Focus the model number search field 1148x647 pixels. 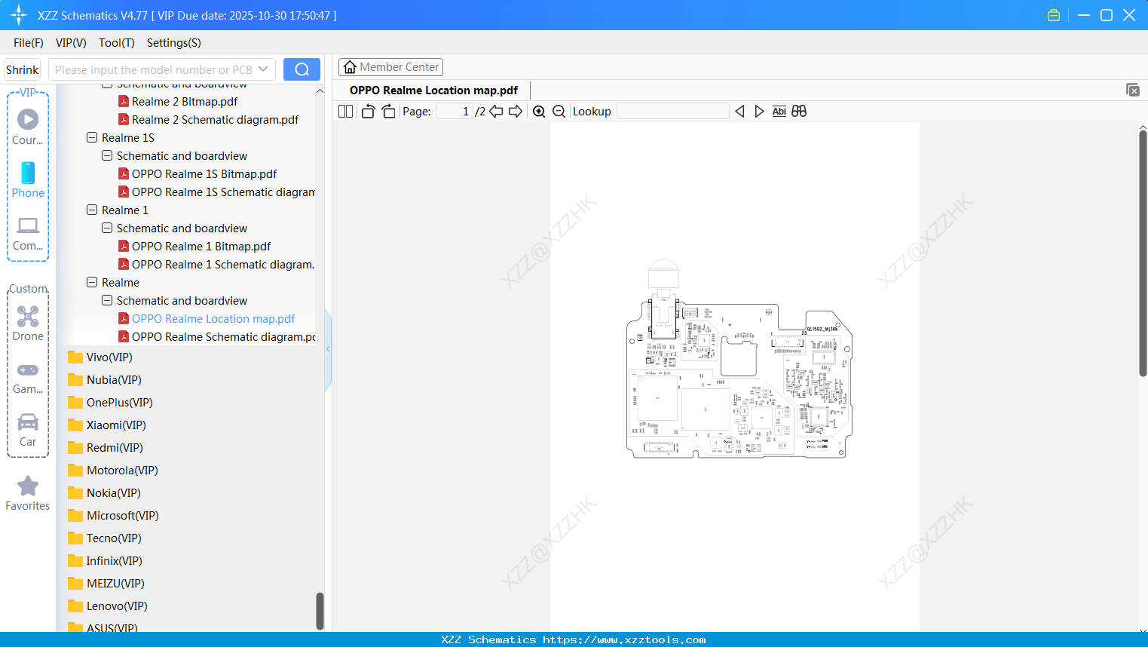point(154,69)
